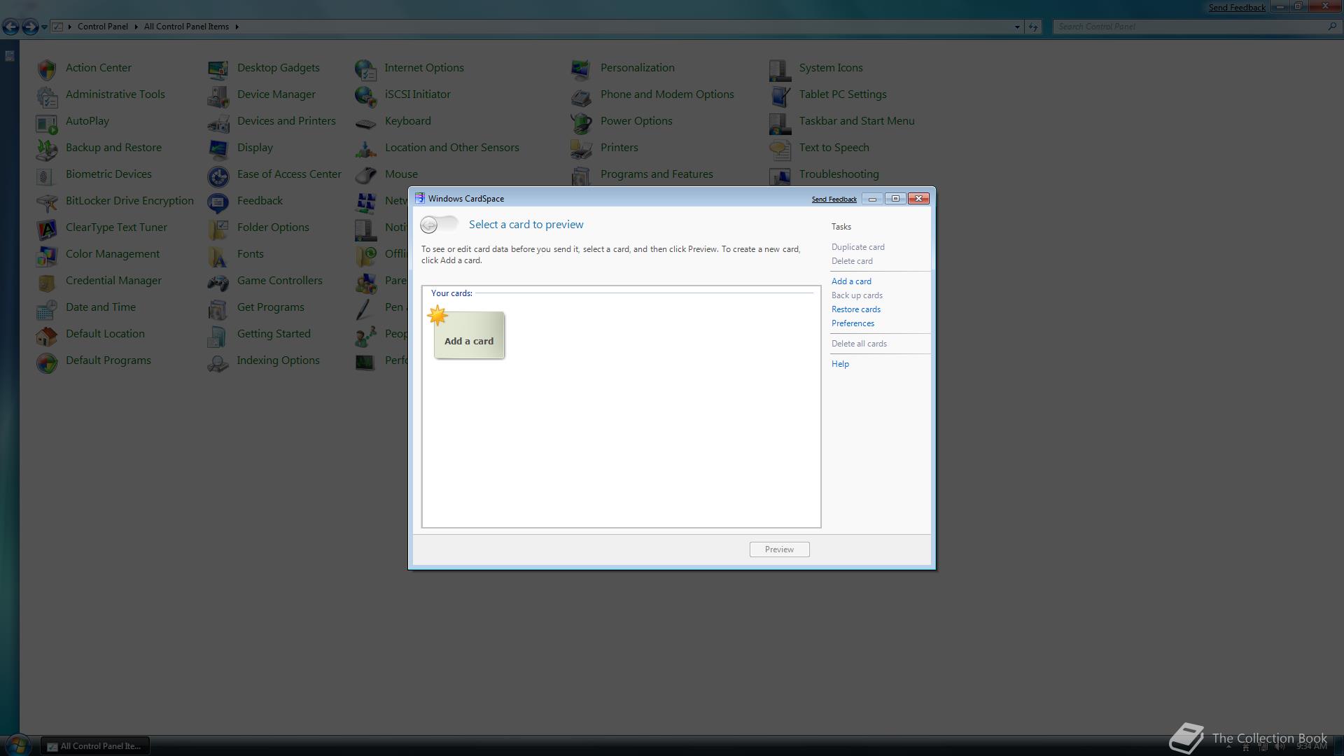Expand All Control Panel Items breadcrumb arrow

(237, 27)
